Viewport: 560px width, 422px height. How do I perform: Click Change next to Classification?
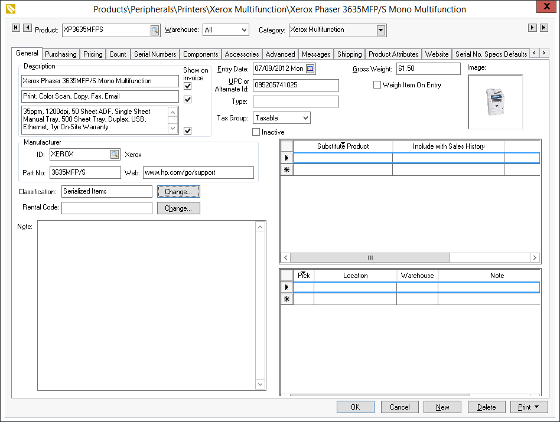tap(178, 192)
